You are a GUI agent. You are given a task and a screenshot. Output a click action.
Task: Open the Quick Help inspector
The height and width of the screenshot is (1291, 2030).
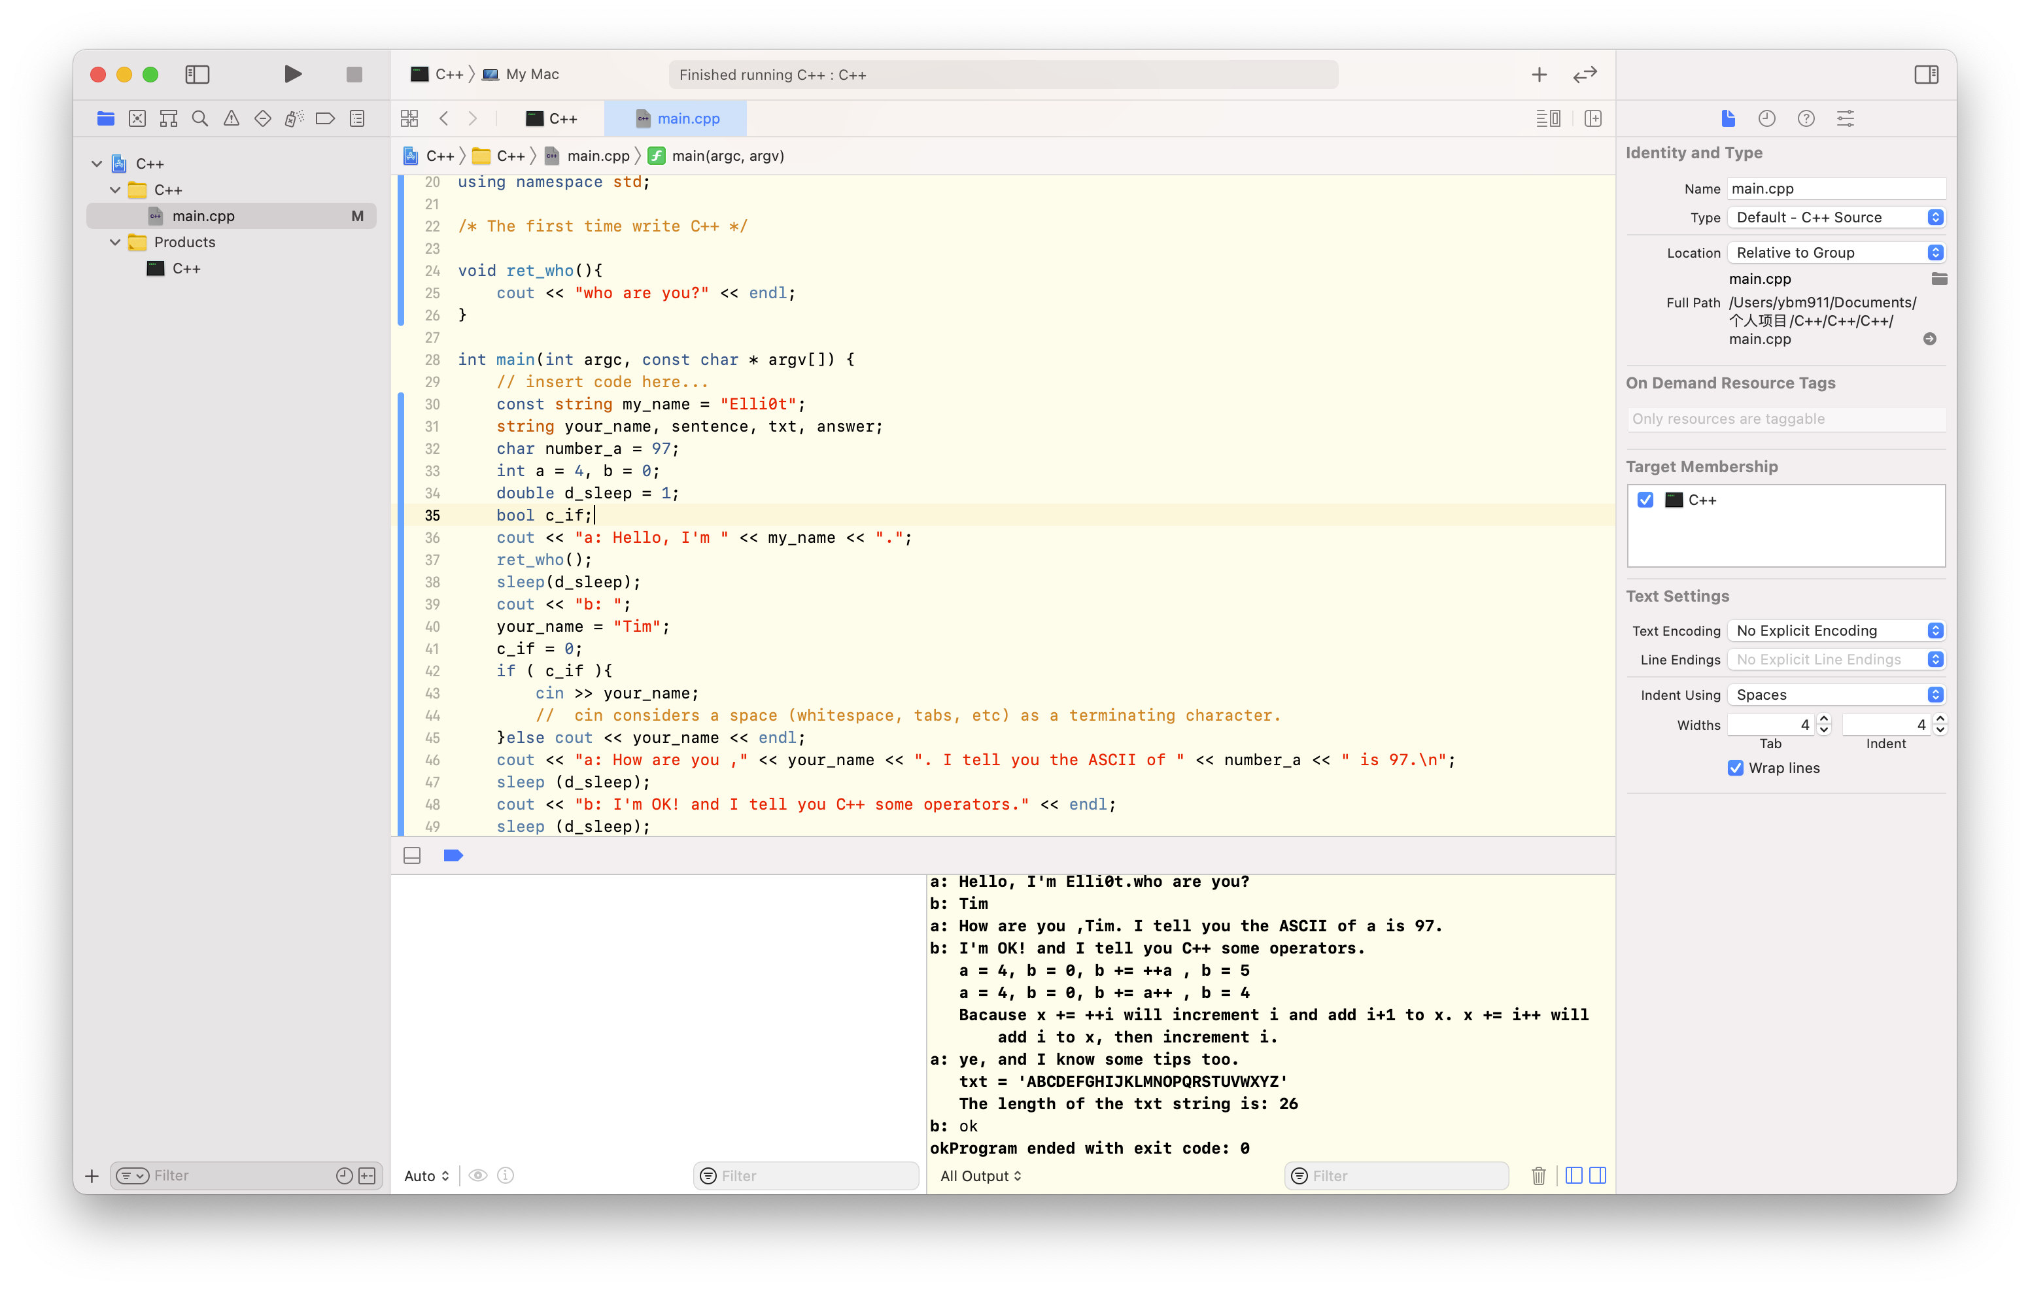[1806, 119]
